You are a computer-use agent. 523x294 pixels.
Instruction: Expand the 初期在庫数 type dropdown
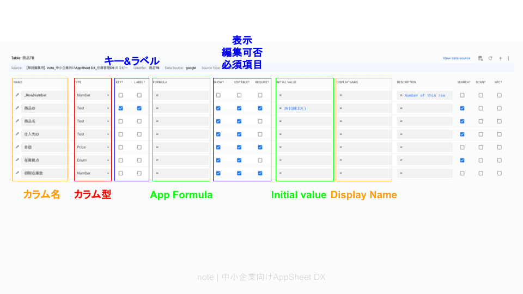(x=93, y=173)
